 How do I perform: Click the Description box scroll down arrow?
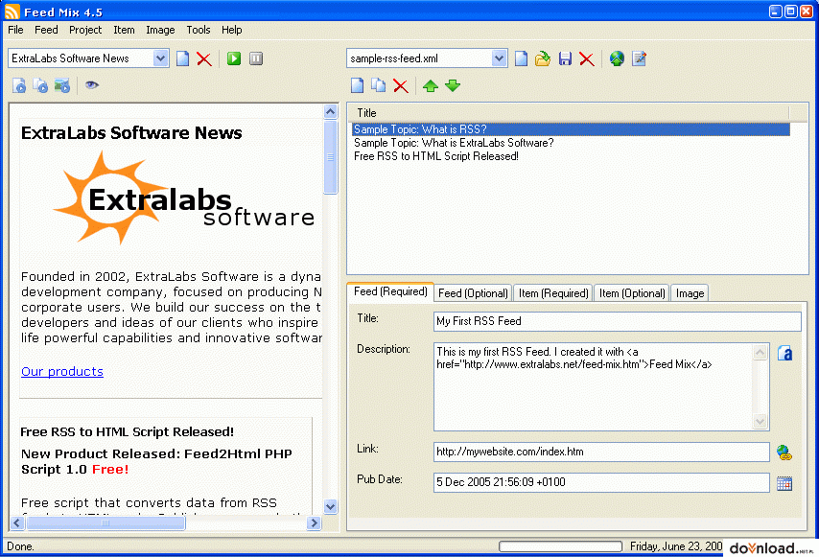760,421
